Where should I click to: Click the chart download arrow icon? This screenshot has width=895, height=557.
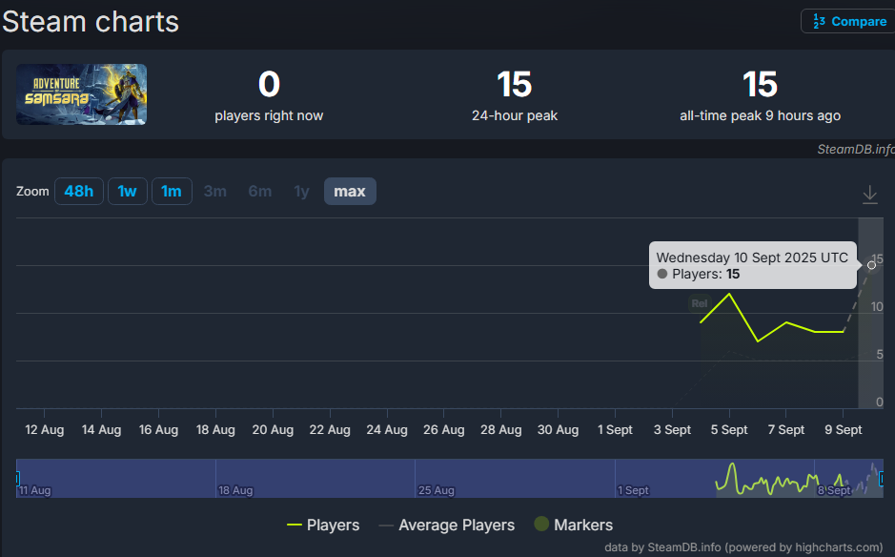(x=869, y=195)
